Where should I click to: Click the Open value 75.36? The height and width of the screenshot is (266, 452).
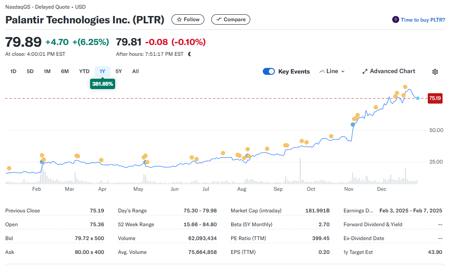coord(97,224)
